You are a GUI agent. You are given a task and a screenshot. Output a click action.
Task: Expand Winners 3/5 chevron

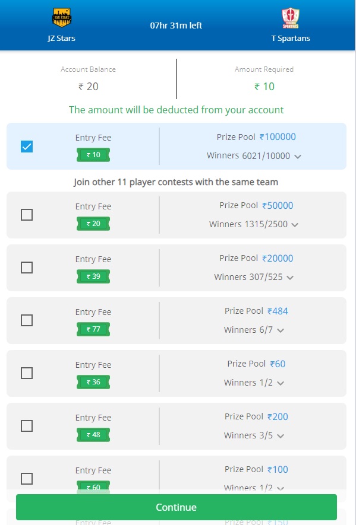coord(281,436)
